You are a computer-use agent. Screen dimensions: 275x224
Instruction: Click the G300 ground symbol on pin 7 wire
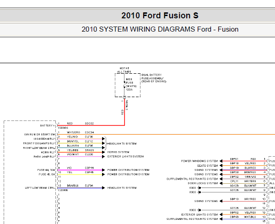200,188
